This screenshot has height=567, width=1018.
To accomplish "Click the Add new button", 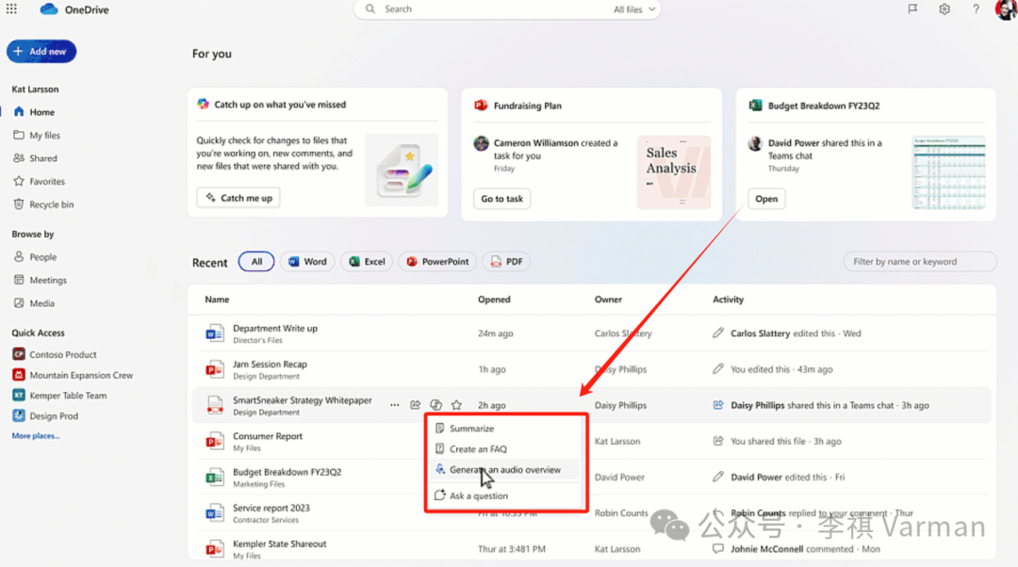I will (x=41, y=51).
